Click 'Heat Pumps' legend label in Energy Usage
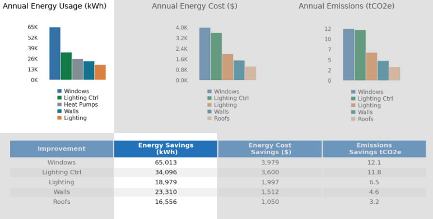The width and height of the screenshot is (433, 219). [81, 104]
